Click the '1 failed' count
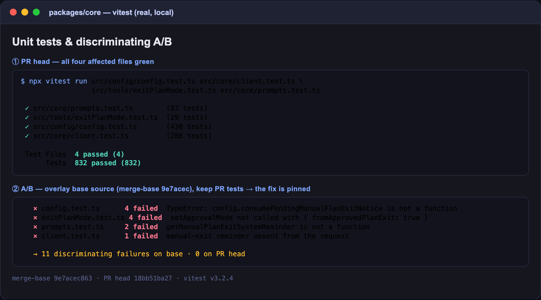The height and width of the screenshot is (300, 541). coord(141,236)
